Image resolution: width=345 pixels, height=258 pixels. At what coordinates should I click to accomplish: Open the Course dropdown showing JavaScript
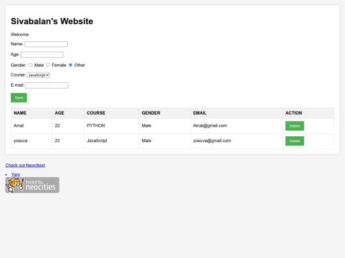coord(38,75)
